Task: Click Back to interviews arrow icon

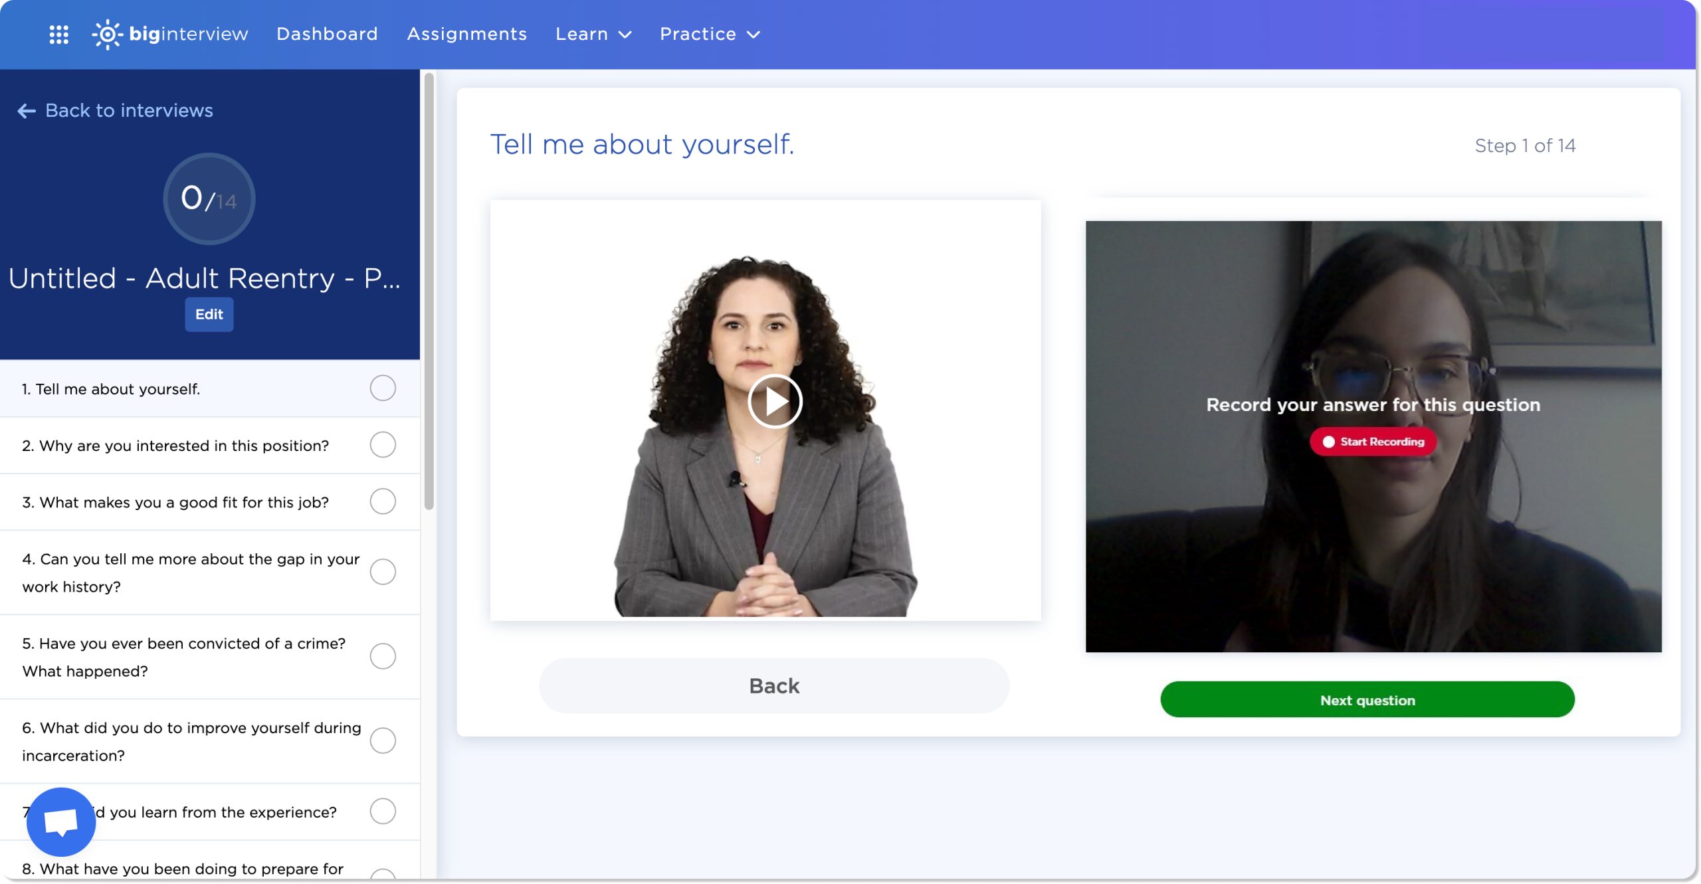Action: (25, 110)
